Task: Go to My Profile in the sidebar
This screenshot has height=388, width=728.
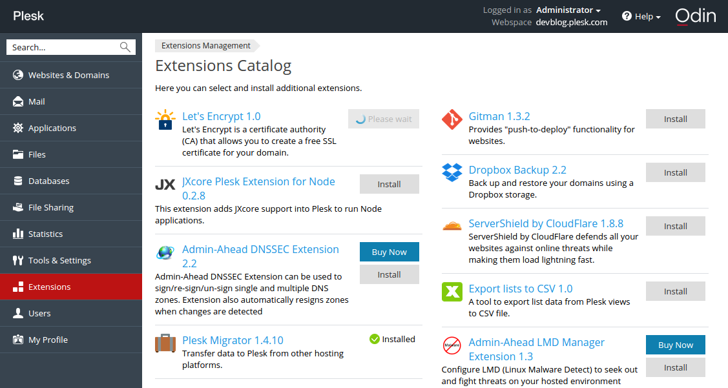Action: pos(71,340)
